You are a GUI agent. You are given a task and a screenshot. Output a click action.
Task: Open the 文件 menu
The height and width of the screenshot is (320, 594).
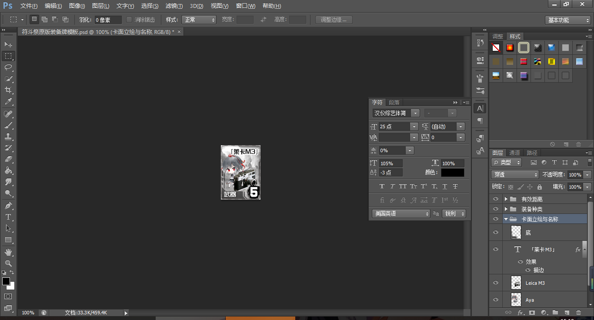pos(29,6)
